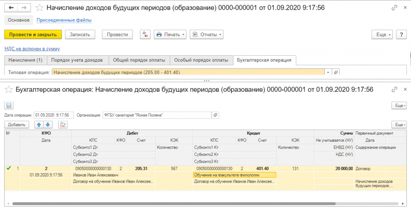Viewport: 411px width, 209px height.
Task: Move the row down with arrow
Action: click(47, 125)
